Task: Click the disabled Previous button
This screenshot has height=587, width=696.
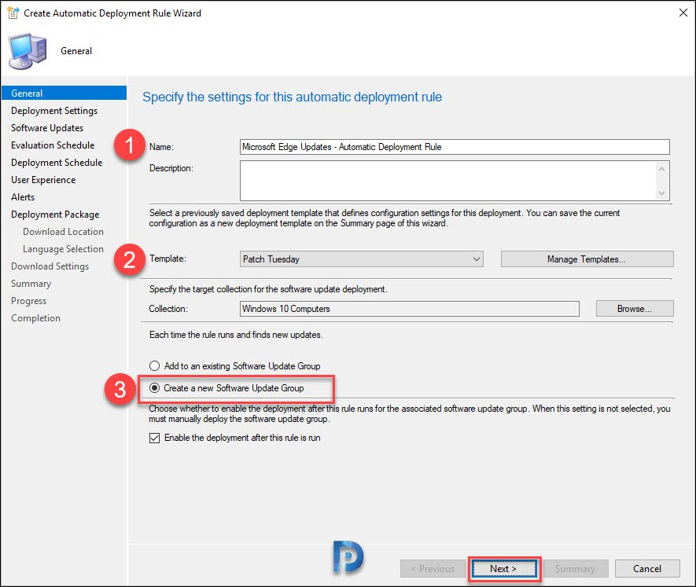Action: (x=433, y=569)
